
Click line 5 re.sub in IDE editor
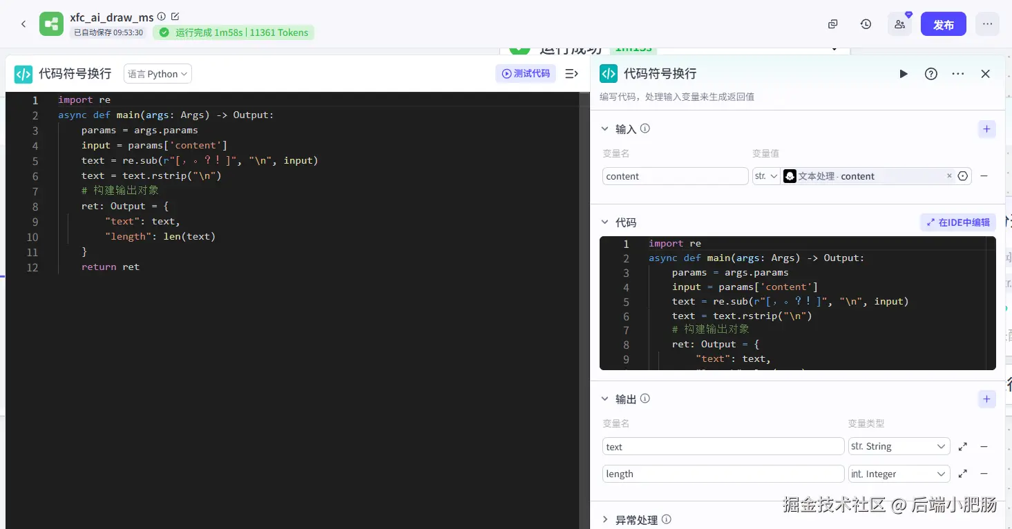coord(200,160)
